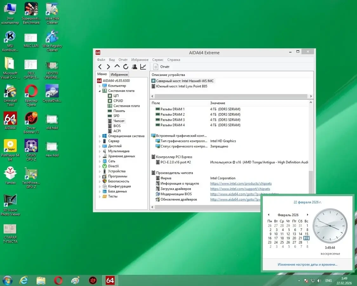
Task: Expand Хранение данных tree node
Action: pyautogui.click(x=100, y=156)
